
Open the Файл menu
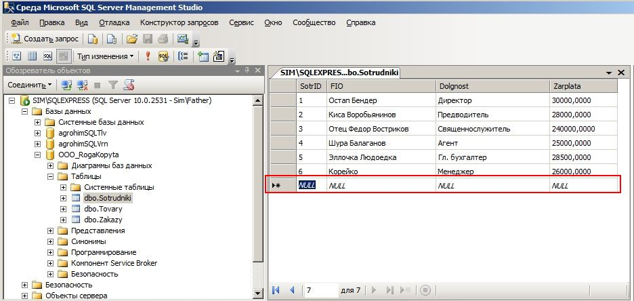pyautogui.click(x=20, y=22)
